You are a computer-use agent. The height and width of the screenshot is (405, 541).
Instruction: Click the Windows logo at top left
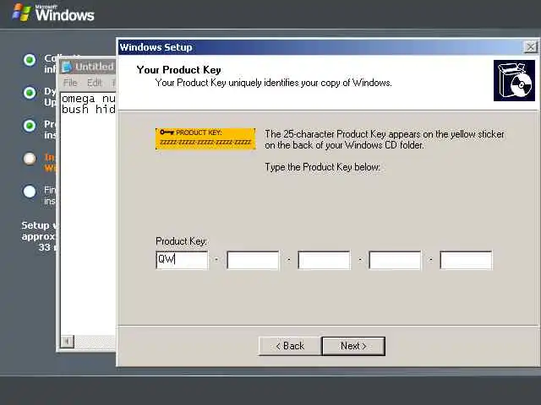(x=21, y=13)
